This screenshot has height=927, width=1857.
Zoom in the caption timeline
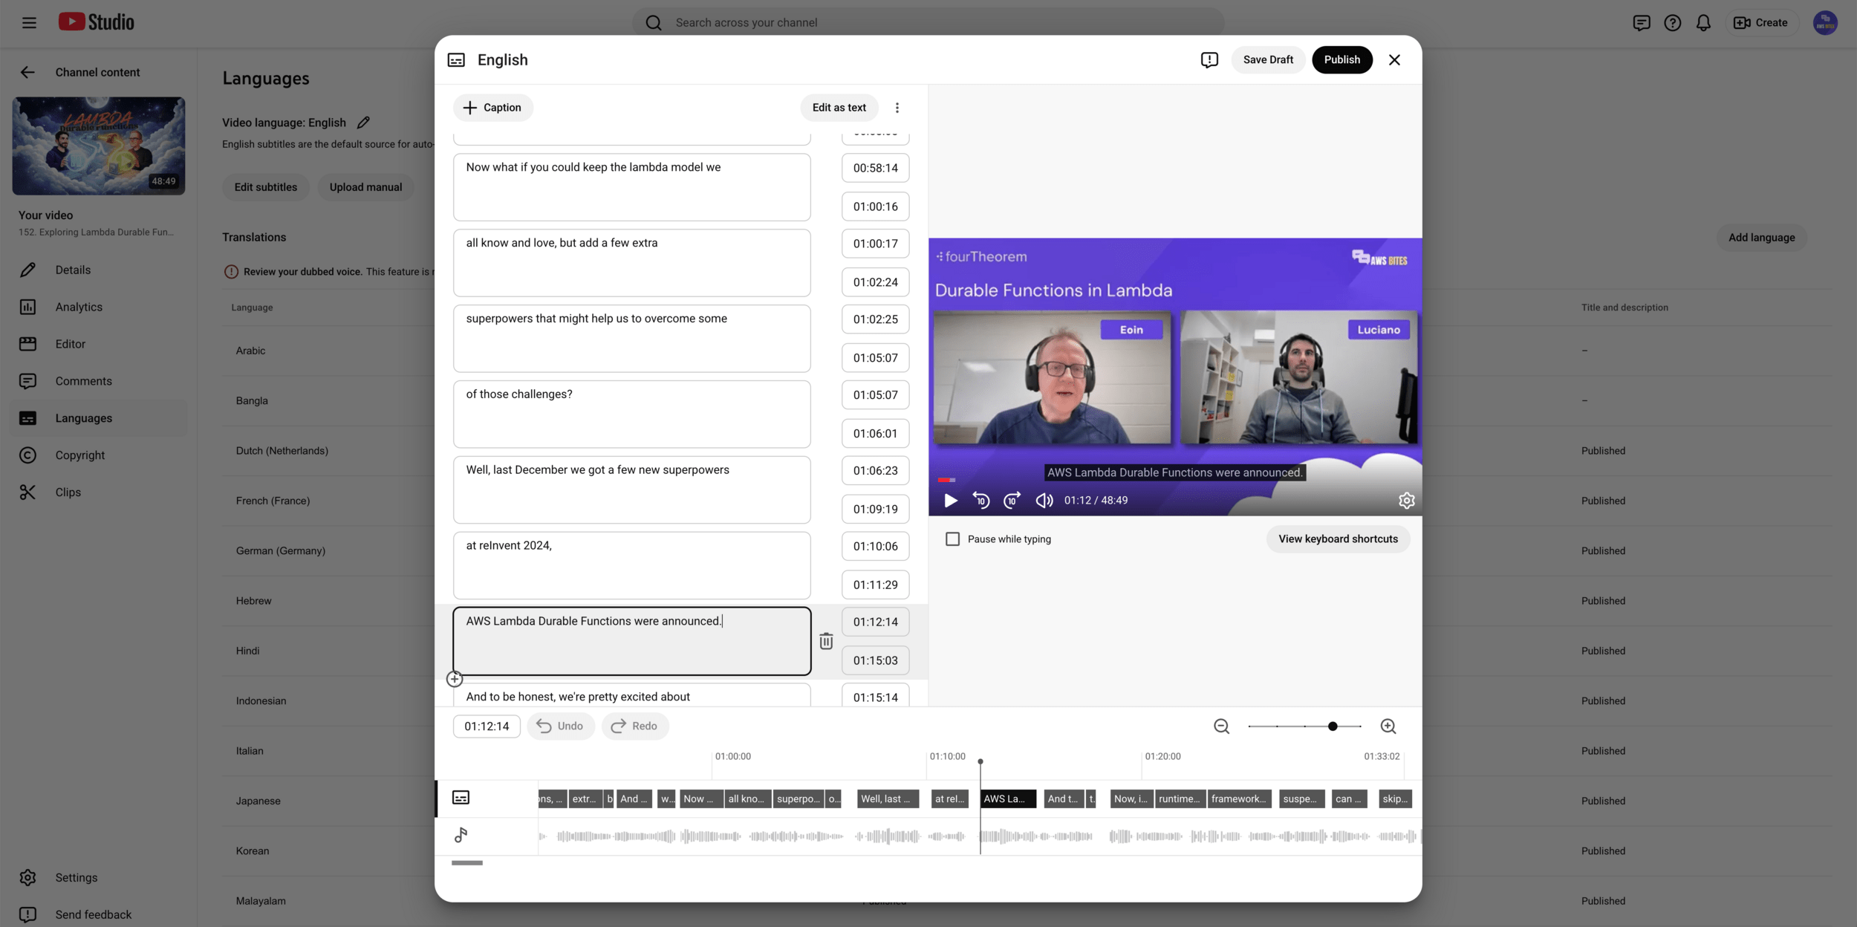tap(1388, 726)
